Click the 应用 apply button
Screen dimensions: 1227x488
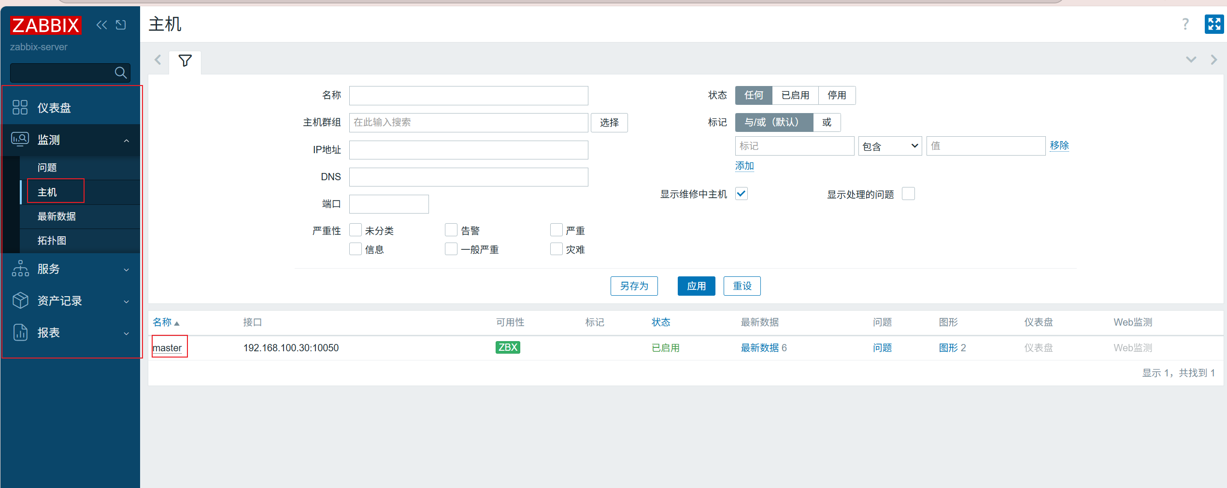(696, 286)
